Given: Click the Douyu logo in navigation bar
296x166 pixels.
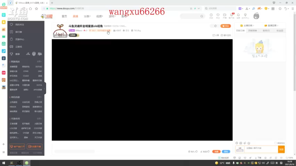Looking at the screenshot, I should point(47,16).
